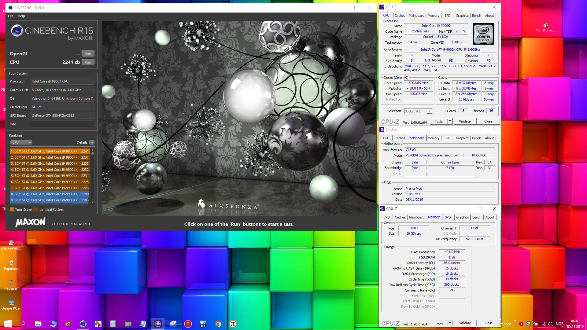
Task: Open clock showing 06:40
Action: (575, 324)
